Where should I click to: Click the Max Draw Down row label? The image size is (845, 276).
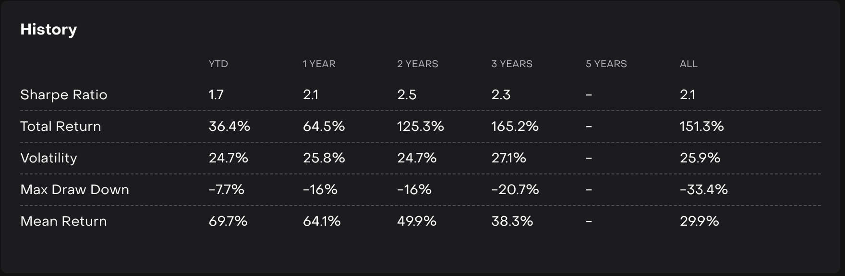click(74, 189)
